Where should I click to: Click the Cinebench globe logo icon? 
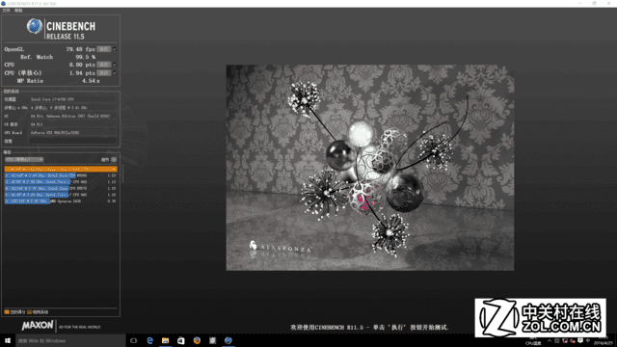point(35,26)
